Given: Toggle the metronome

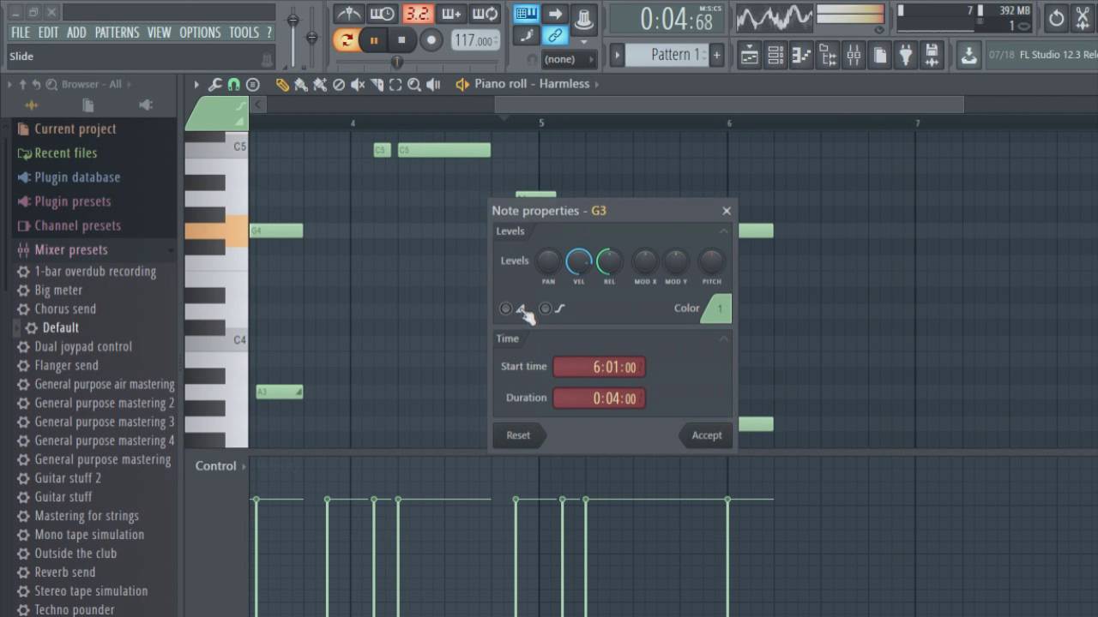Looking at the screenshot, I should click(348, 14).
